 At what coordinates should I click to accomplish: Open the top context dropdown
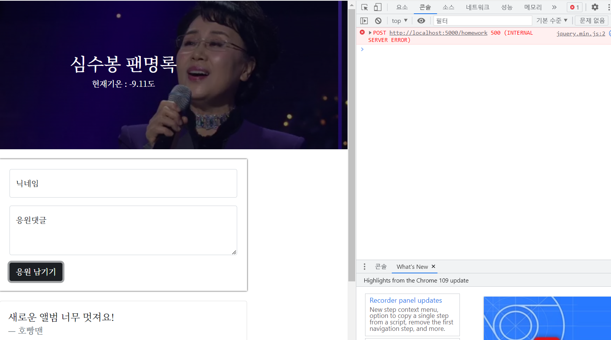click(x=399, y=21)
